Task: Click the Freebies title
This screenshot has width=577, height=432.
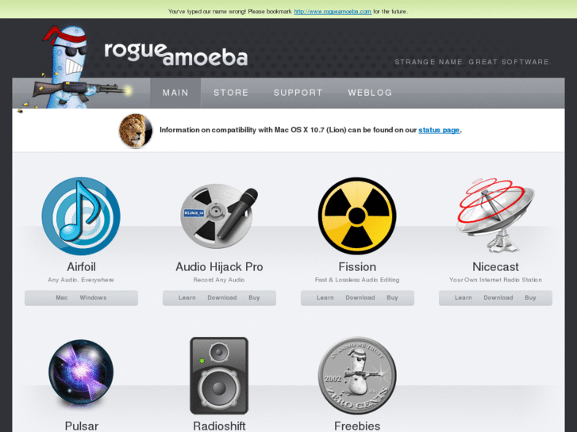Action: 357,426
